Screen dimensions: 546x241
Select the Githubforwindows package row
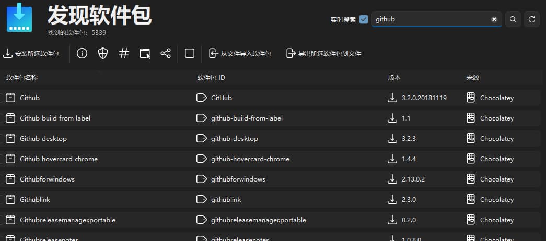pos(104,179)
